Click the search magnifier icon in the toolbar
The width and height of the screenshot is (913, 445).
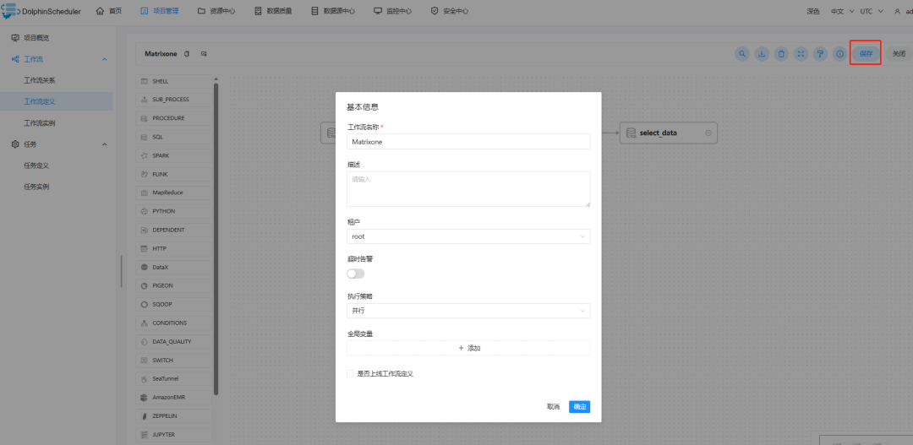[x=742, y=53]
